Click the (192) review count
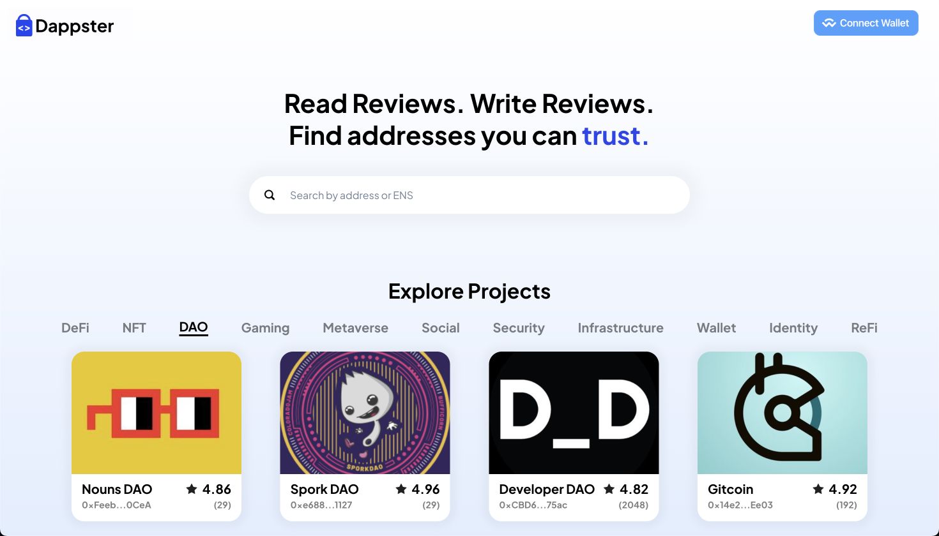939x536 pixels. pos(846,505)
